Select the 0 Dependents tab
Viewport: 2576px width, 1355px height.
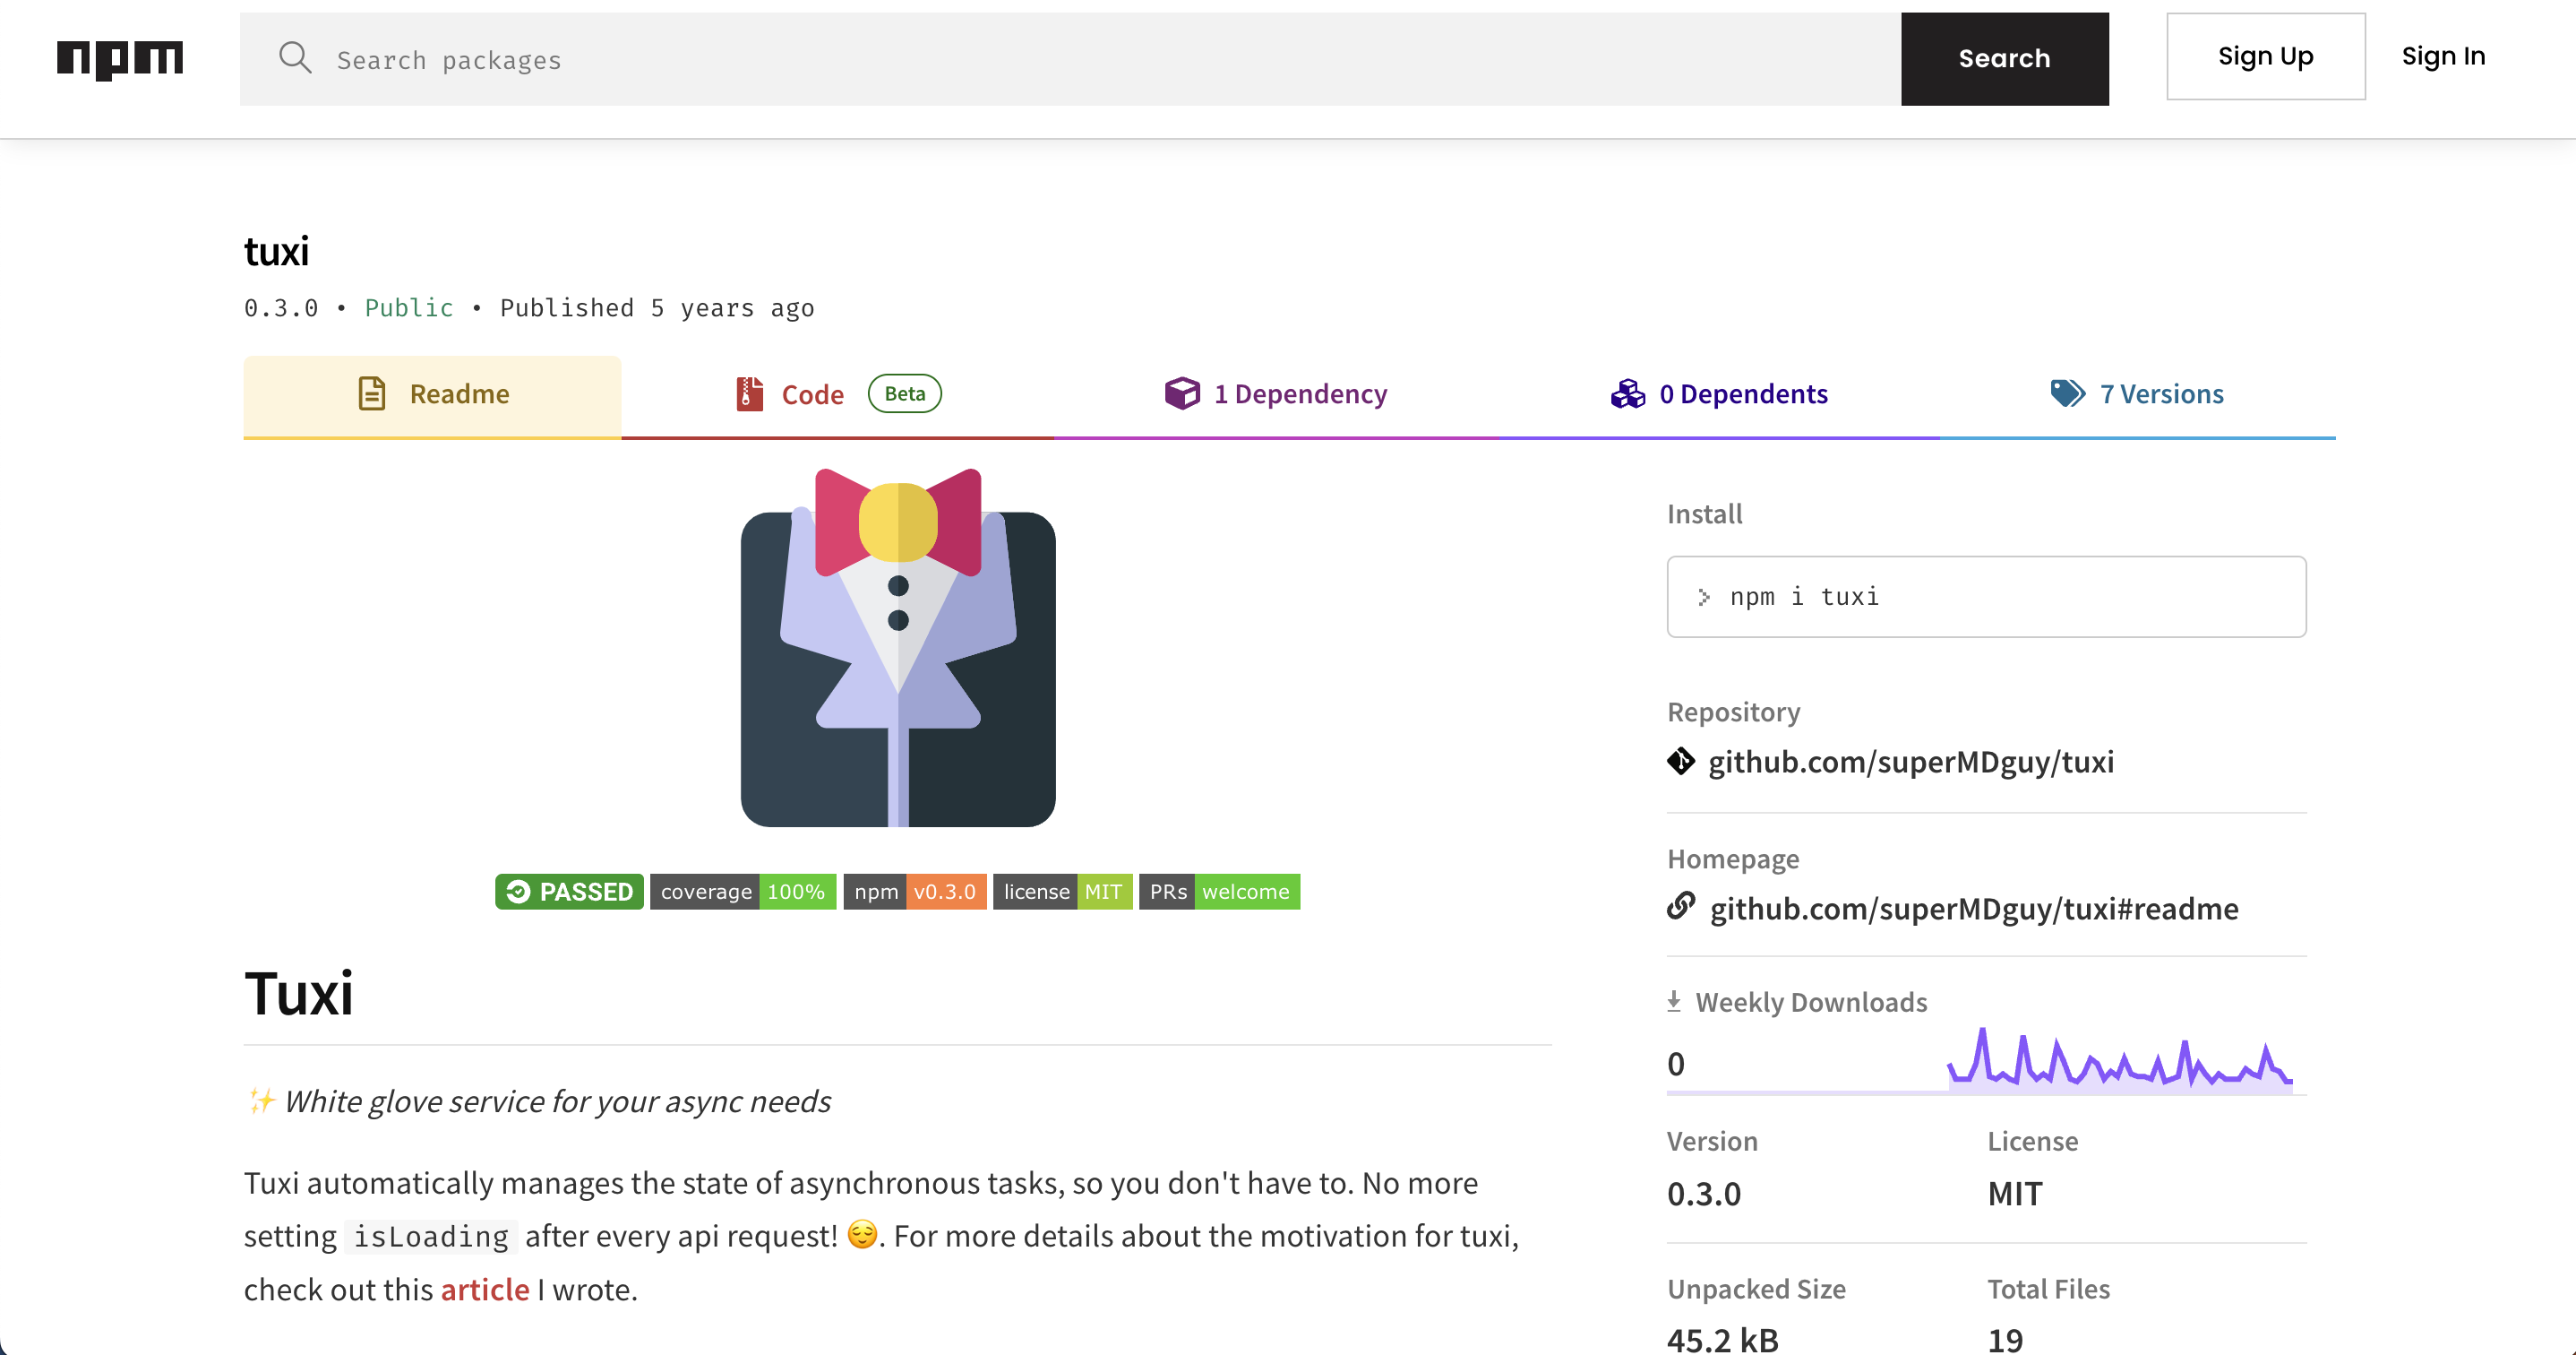1744,393
